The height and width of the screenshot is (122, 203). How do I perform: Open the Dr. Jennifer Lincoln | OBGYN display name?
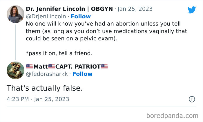click(69, 9)
